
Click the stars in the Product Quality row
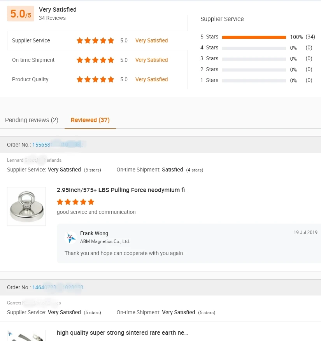95,79
